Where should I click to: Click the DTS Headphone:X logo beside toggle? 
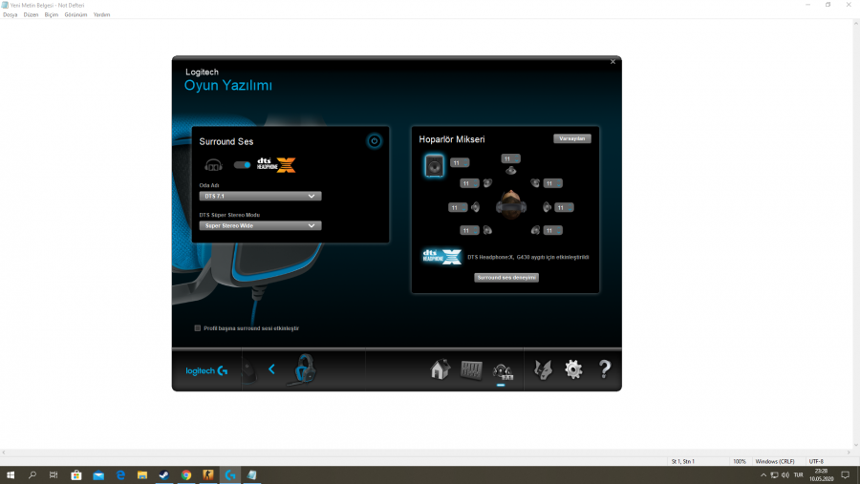[x=276, y=164]
